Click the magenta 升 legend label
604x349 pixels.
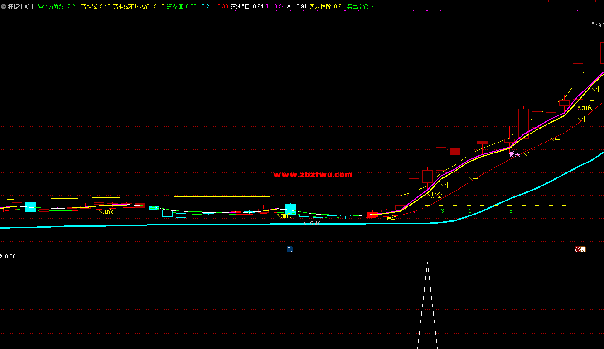[x=269, y=7]
